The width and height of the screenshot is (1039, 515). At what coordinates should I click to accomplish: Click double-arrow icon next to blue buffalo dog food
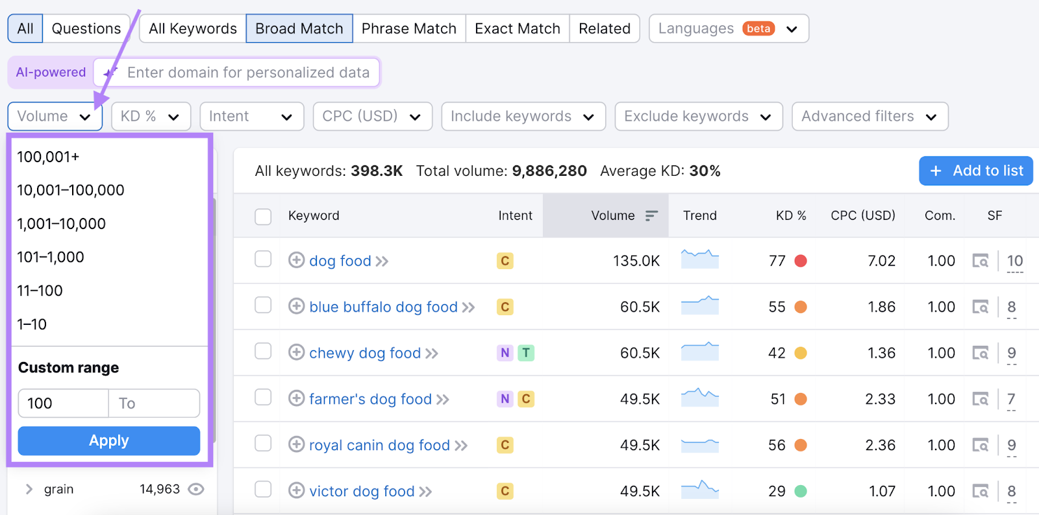[x=468, y=307]
